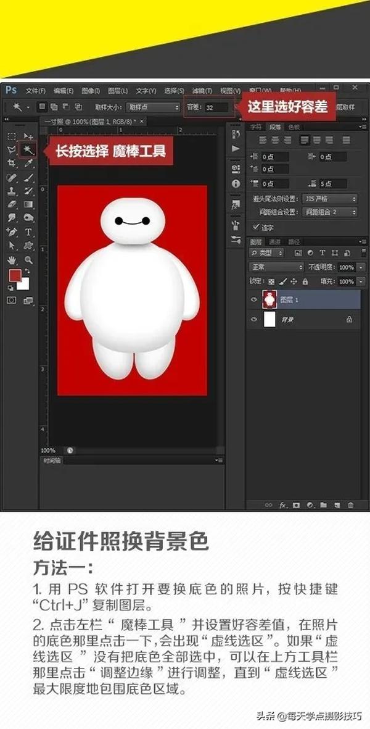The image size is (370, 729).
Task: Select the Rectangular Marquee tool
Action: pyautogui.click(x=12, y=136)
